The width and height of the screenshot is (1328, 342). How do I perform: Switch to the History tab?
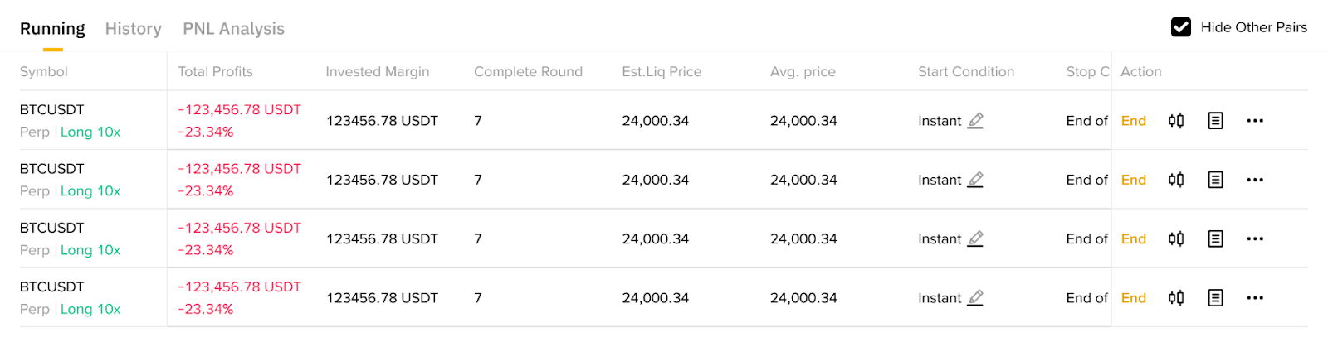133,29
